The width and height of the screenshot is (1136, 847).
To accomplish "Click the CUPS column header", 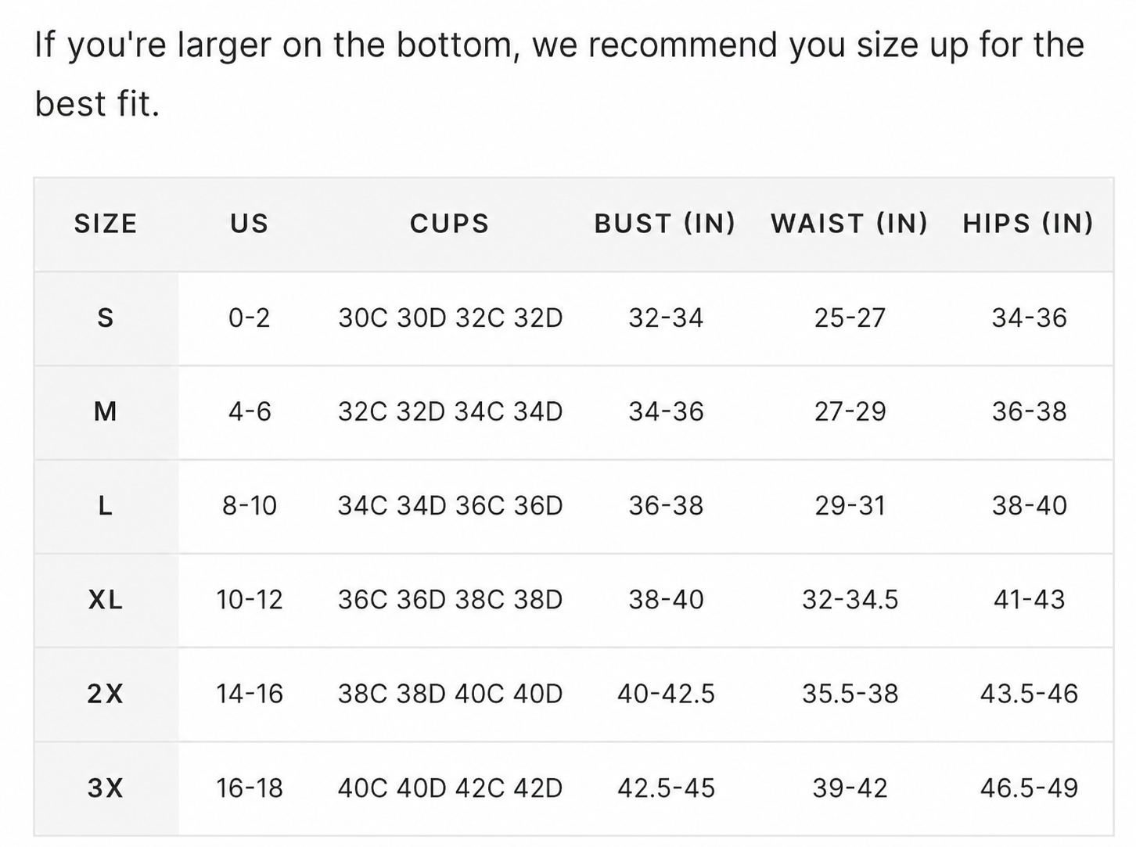I will click(x=450, y=224).
